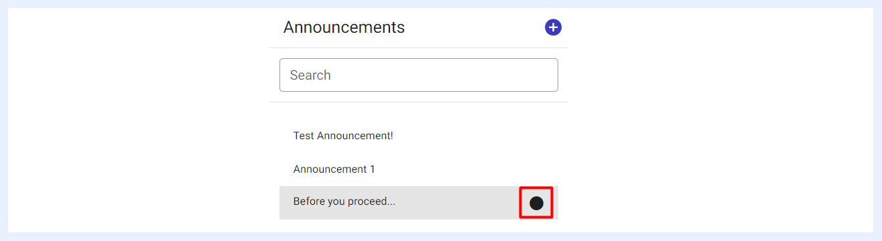Open the "Test Announcement!" item
The image size is (882, 241).
click(419, 136)
